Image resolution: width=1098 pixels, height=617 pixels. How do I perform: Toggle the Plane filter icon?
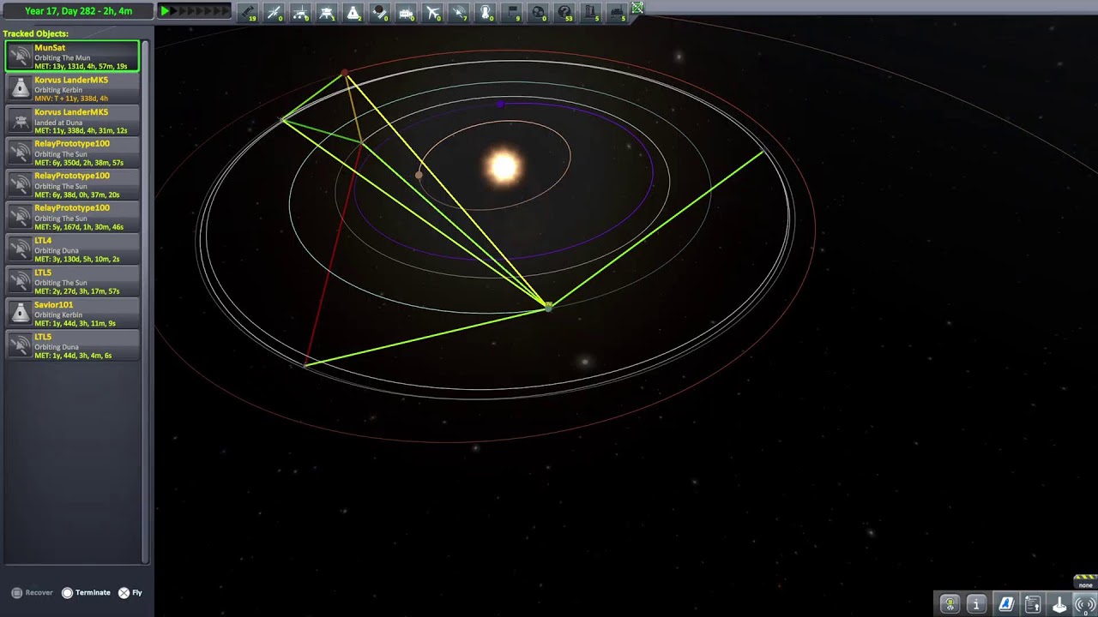(x=433, y=12)
